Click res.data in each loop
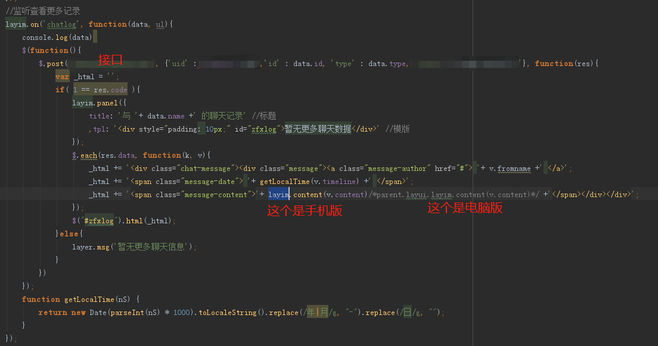 coord(118,155)
